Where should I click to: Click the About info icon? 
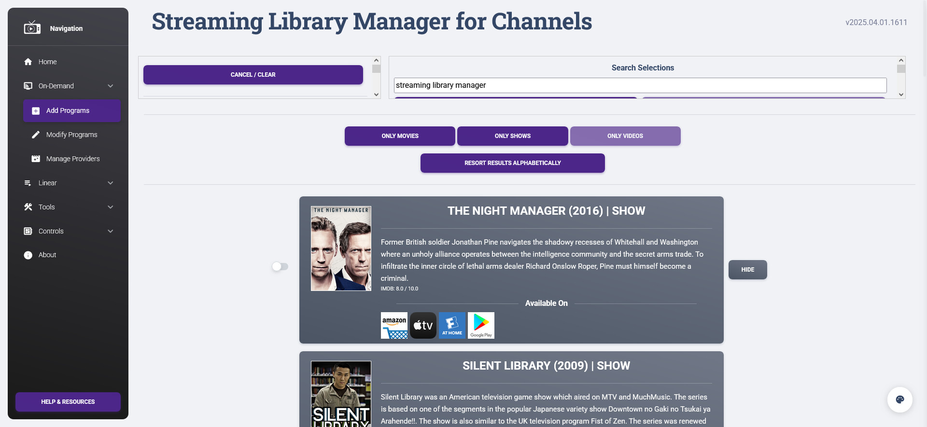(x=28, y=255)
